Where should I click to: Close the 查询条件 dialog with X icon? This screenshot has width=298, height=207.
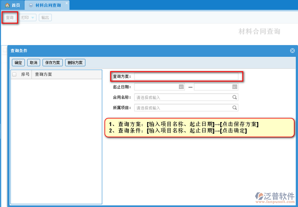[292, 51]
